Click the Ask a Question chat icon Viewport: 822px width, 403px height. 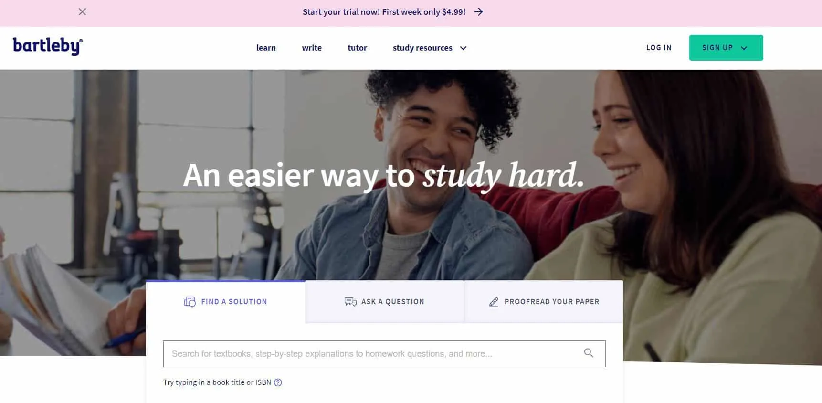(x=350, y=302)
